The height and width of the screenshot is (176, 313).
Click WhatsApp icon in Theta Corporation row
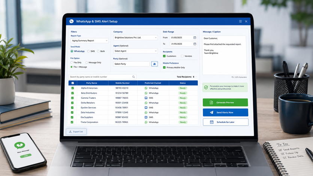pyautogui.click(x=146, y=122)
